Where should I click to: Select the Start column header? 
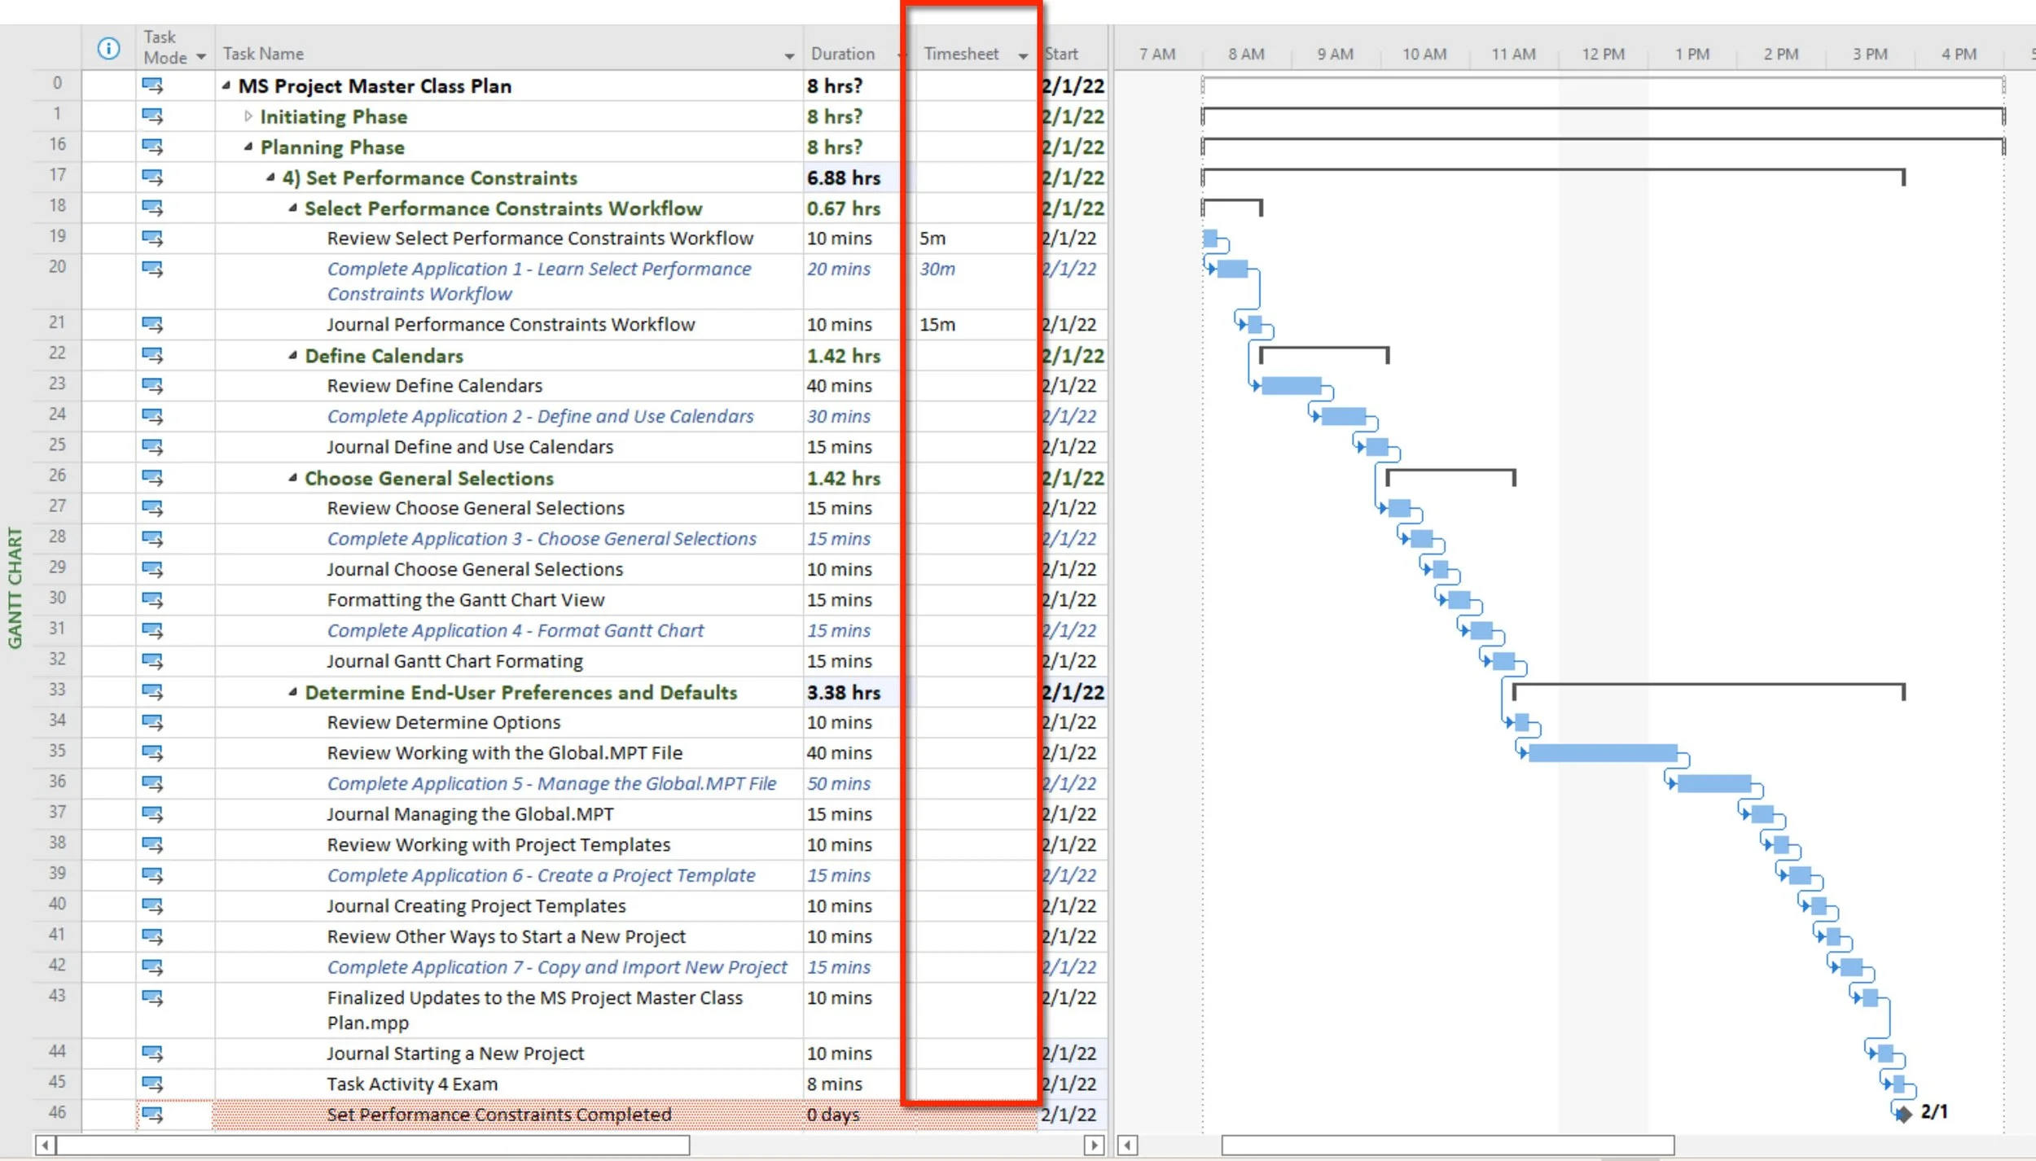(1063, 54)
